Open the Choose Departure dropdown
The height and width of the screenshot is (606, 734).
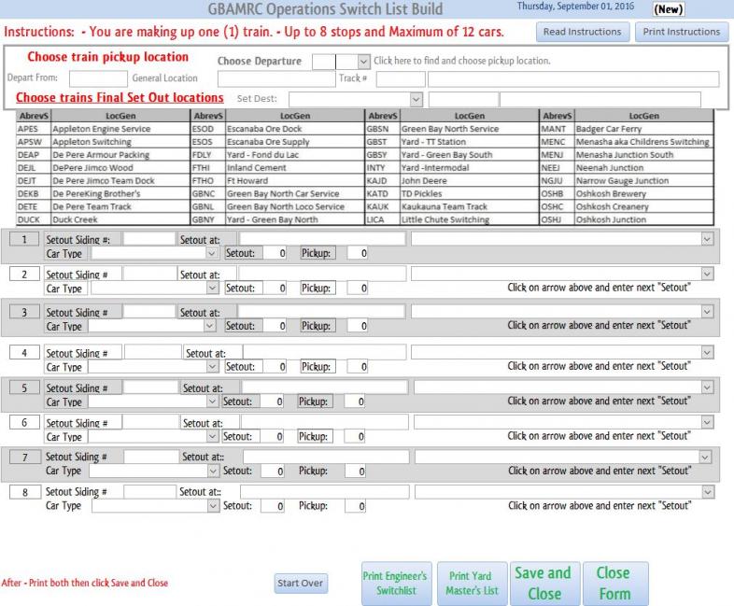click(363, 62)
